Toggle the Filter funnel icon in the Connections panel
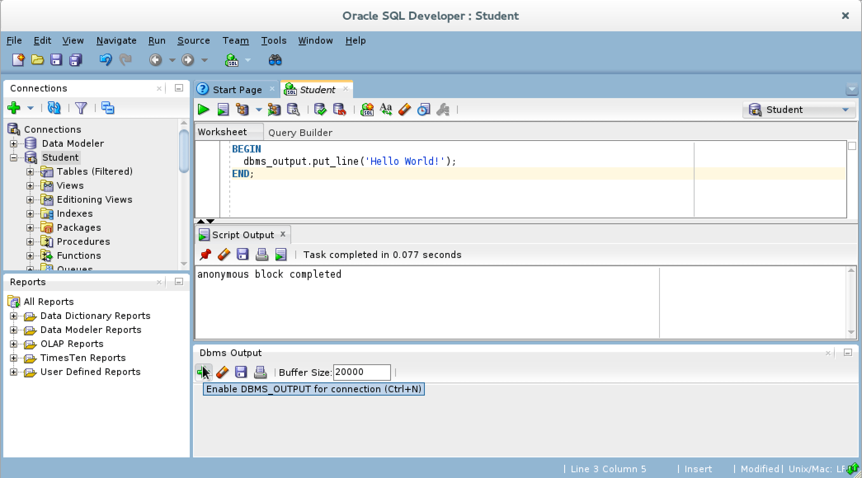The height and width of the screenshot is (478, 862). point(81,108)
